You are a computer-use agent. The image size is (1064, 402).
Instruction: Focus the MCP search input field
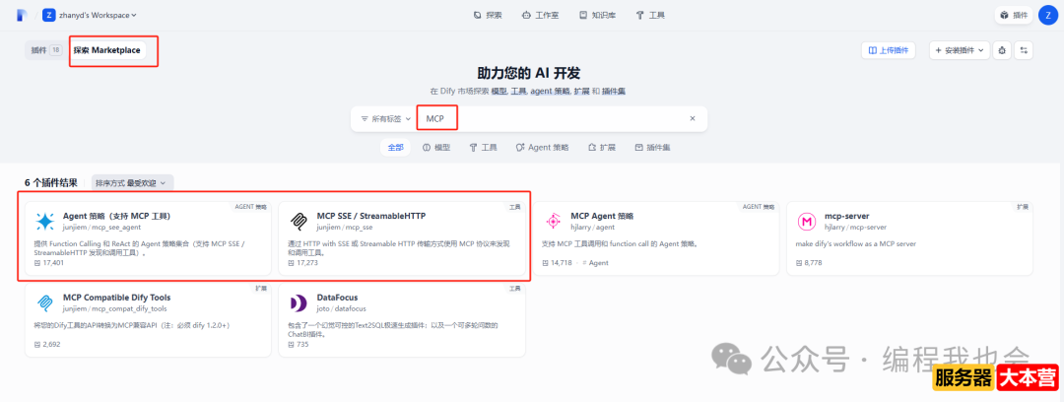point(554,119)
